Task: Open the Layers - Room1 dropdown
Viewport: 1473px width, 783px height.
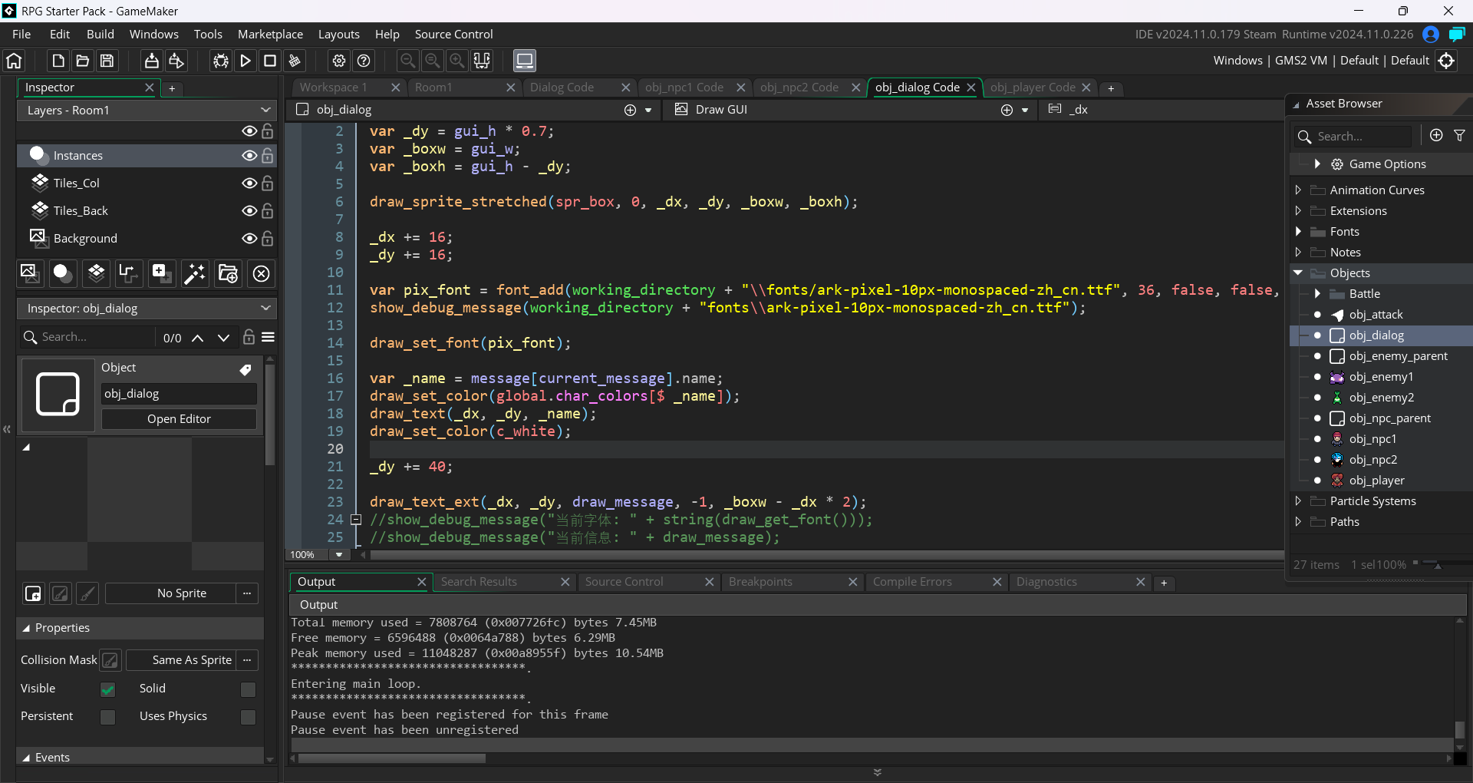Action: coord(147,111)
